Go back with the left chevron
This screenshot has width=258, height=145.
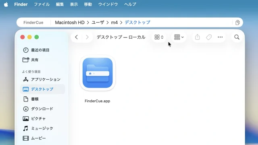76,37
